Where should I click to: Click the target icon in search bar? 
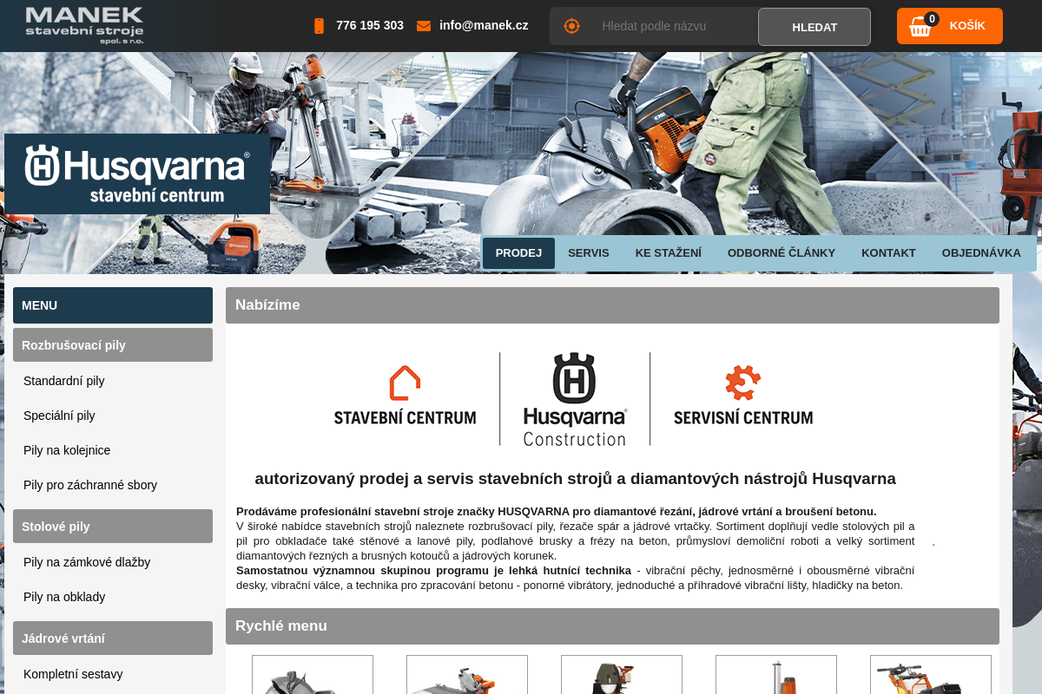[x=571, y=26]
